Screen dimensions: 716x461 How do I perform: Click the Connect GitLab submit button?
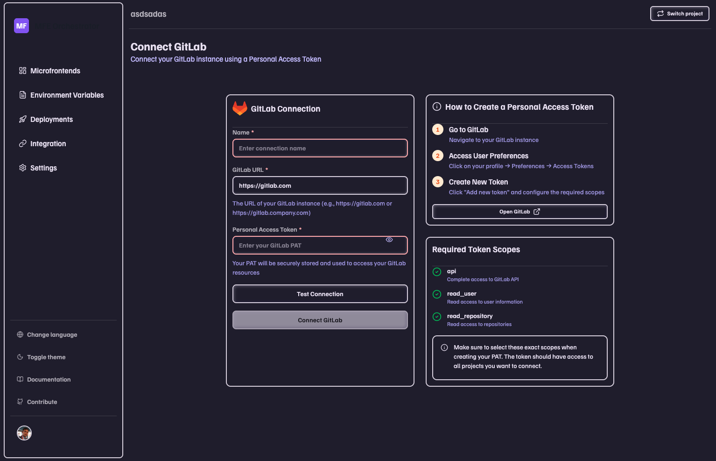pyautogui.click(x=320, y=320)
